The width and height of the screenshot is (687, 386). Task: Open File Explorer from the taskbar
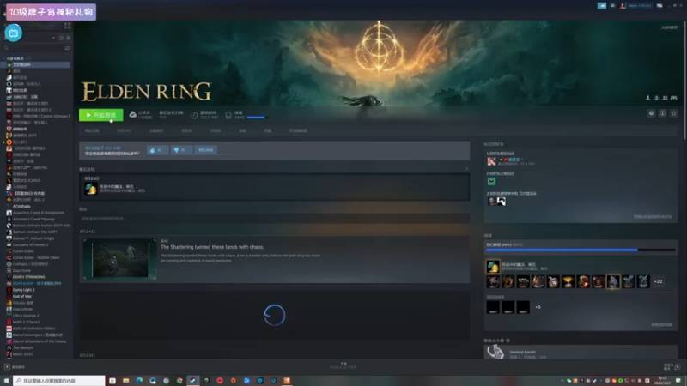point(125,381)
